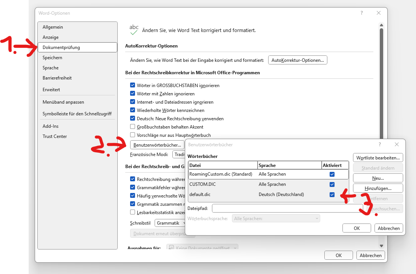Enable Großbuchstaben behalten Akzent checkbox
This screenshot has height=274, width=416.
click(133, 127)
